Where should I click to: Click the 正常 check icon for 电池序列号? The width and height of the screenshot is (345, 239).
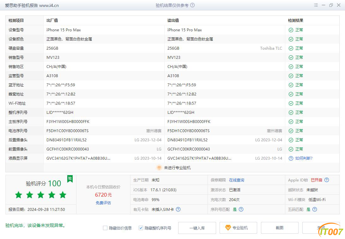tap(291, 131)
